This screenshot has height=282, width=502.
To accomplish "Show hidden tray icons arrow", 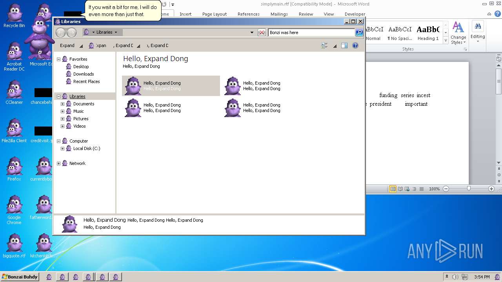I will point(447,277).
